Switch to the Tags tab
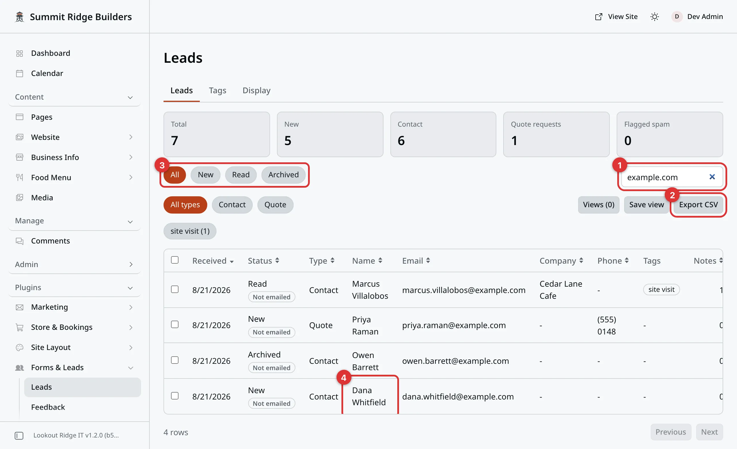 click(217, 91)
